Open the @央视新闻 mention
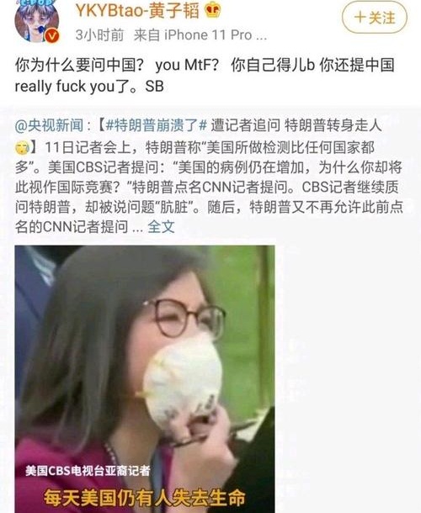 pyautogui.click(x=49, y=125)
